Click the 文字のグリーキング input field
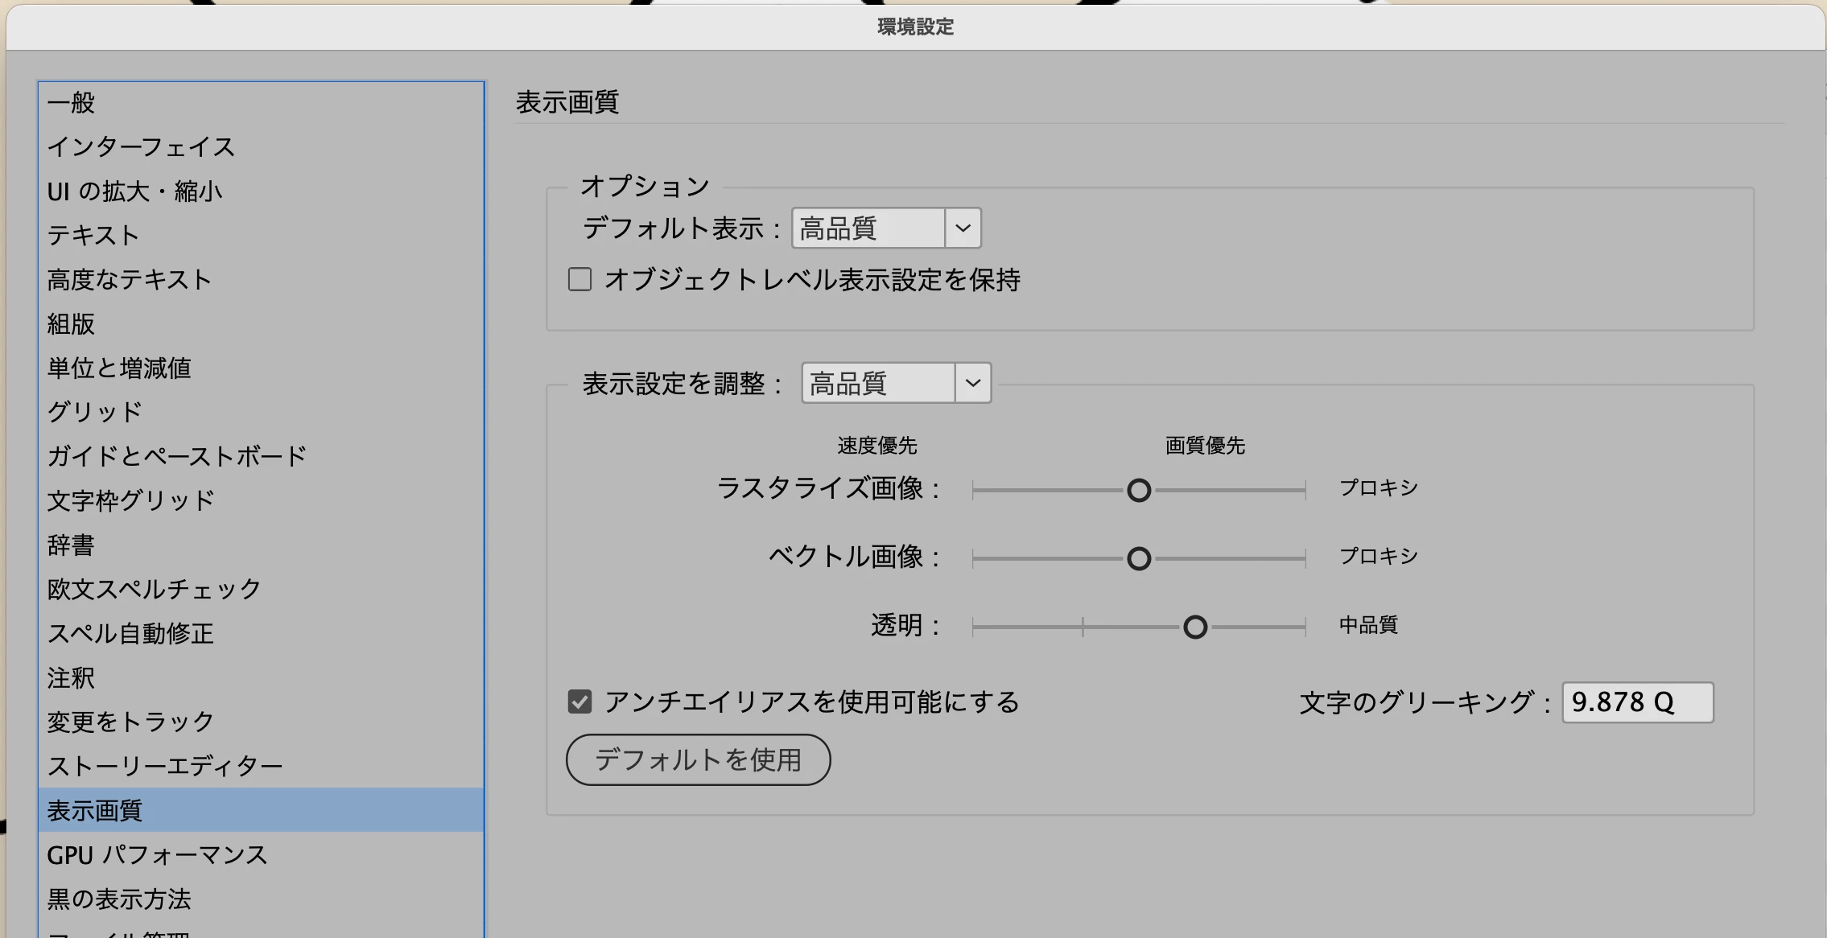 [1636, 702]
